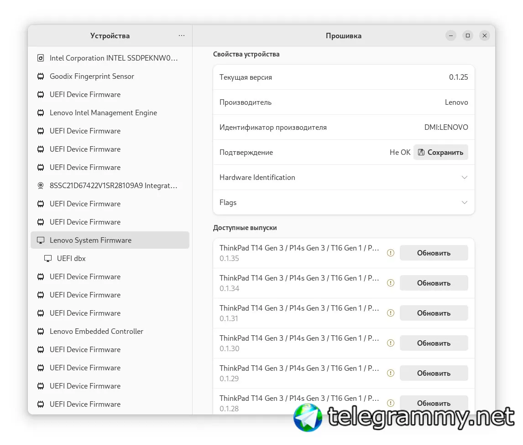Click the version number 0.1.35 text
This screenshot has height=445, width=523.
(229, 258)
